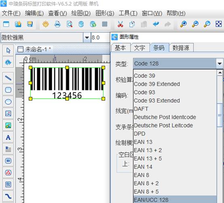Open document settings via the gear icon
224x203 pixels.
[x=46, y=24]
